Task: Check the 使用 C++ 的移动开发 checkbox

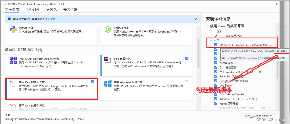Action: [x=92, y=105]
